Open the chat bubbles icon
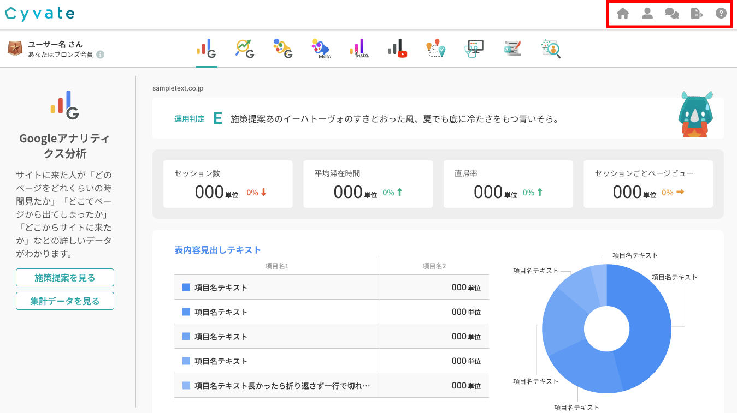 tap(671, 14)
